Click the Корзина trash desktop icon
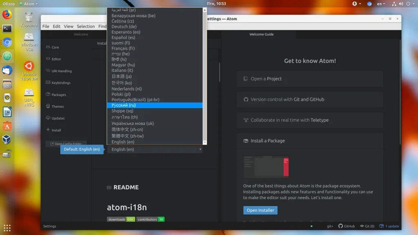The width and height of the screenshot is (418, 235). (29, 20)
